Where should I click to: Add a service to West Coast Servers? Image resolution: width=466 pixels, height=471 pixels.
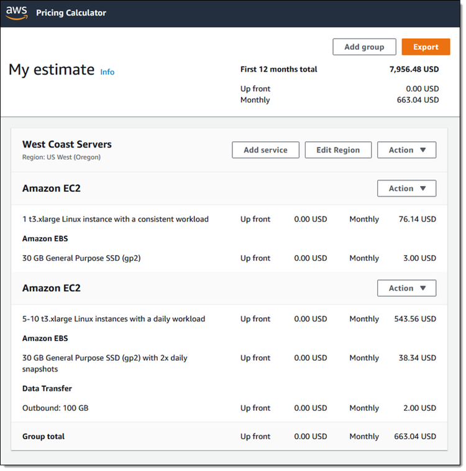pos(265,150)
